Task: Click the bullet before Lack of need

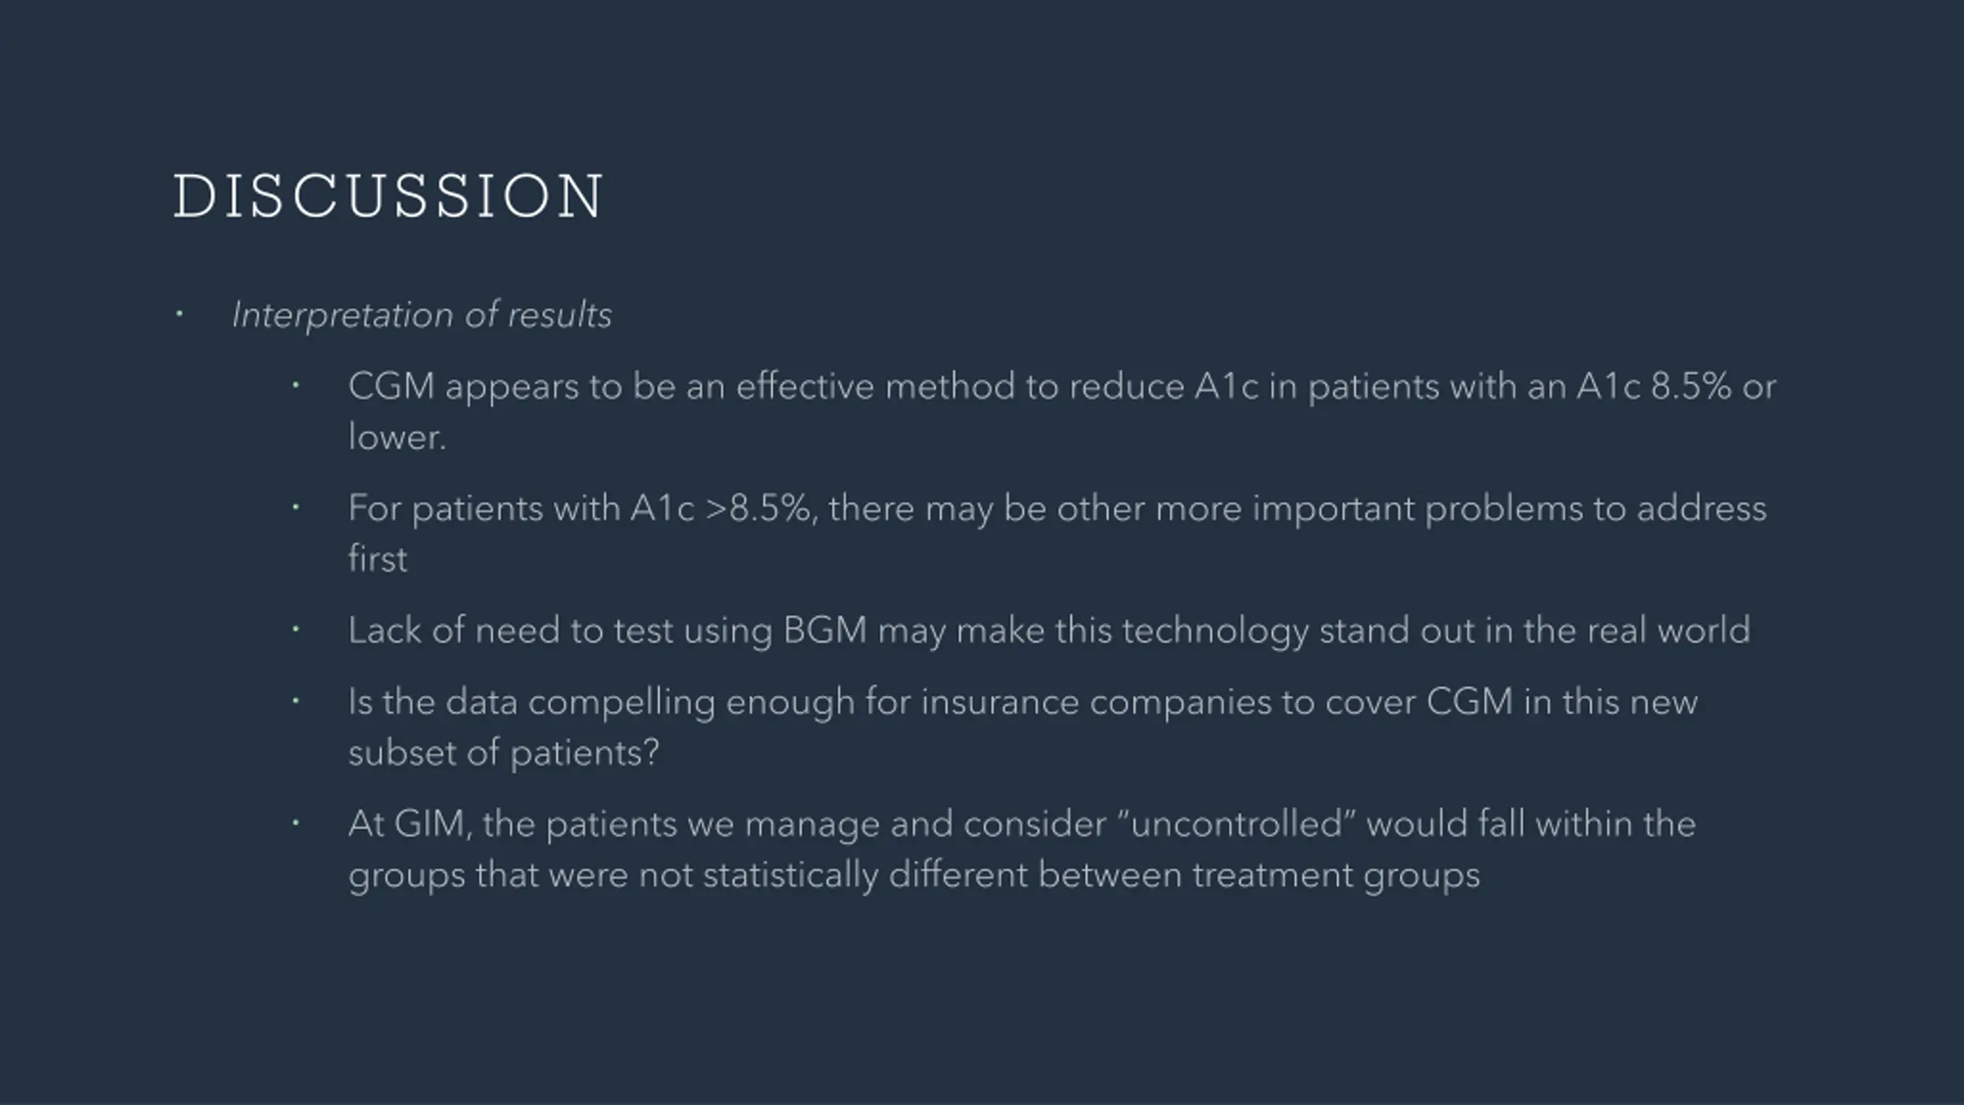Action: coord(295,629)
